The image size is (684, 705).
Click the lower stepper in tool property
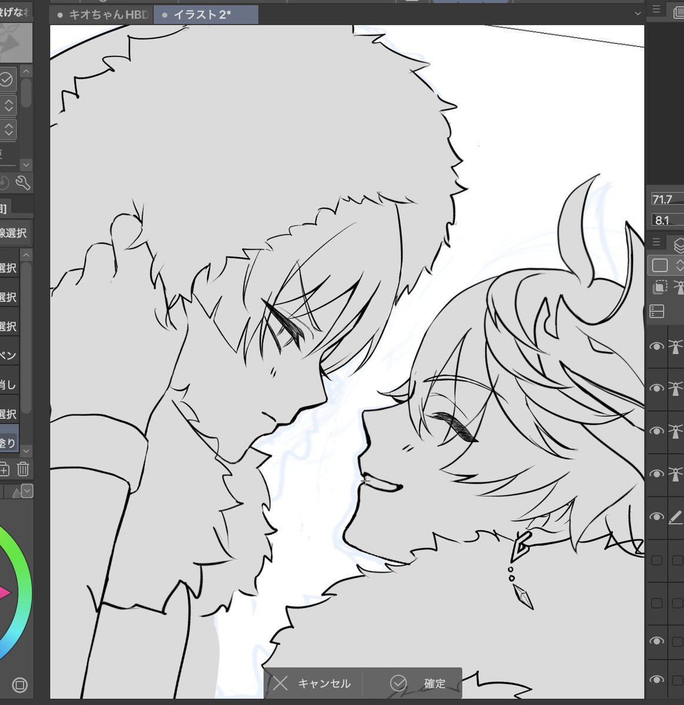tap(8, 129)
